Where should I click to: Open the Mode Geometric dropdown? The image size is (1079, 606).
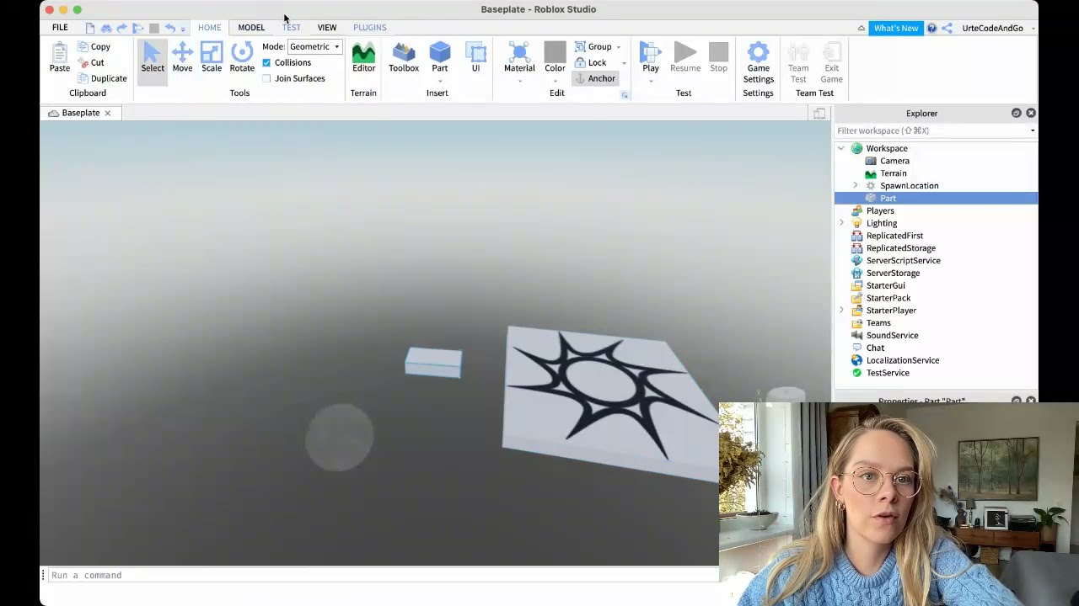click(x=314, y=46)
